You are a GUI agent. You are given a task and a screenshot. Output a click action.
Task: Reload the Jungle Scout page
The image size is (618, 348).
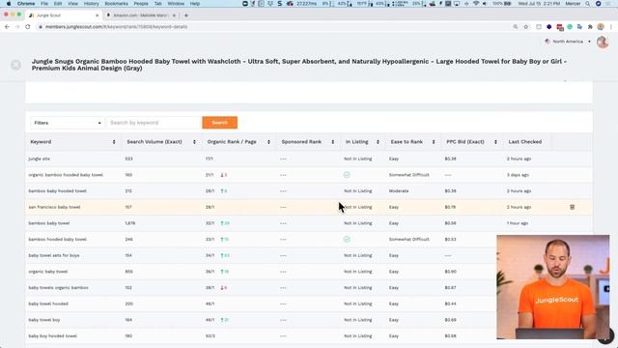(28, 27)
